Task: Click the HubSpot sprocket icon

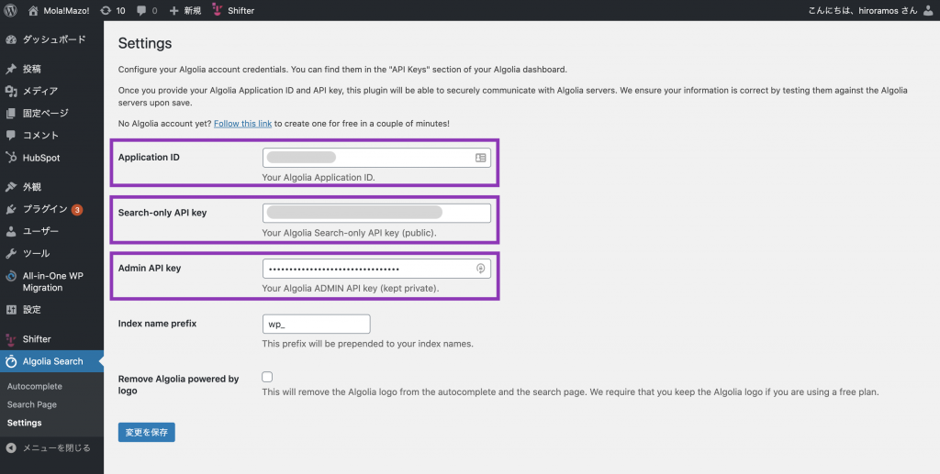Action: click(x=11, y=158)
